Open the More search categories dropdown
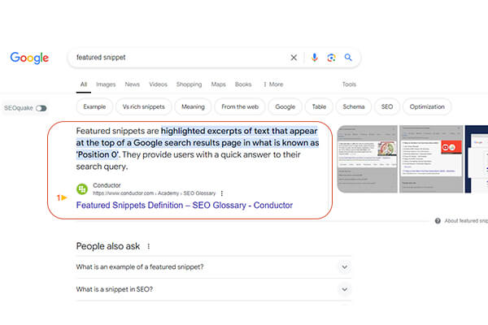The width and height of the screenshot is (488, 325). coord(273,84)
